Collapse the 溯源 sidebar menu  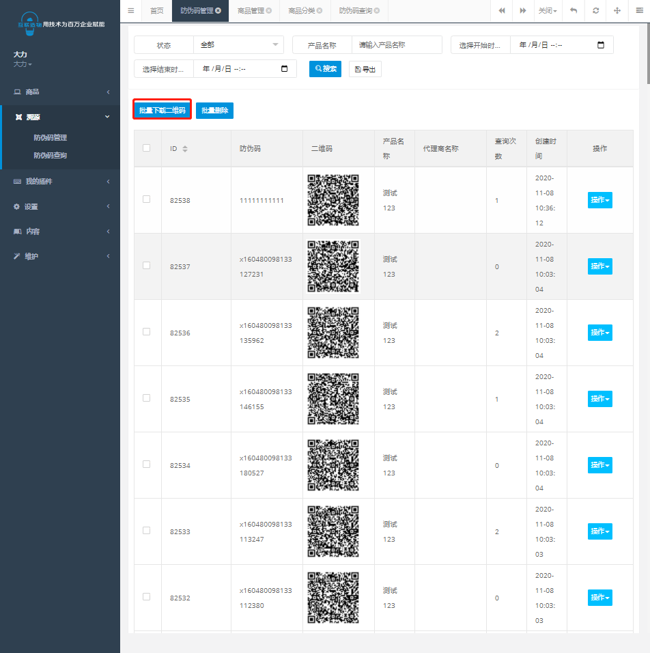click(x=60, y=117)
